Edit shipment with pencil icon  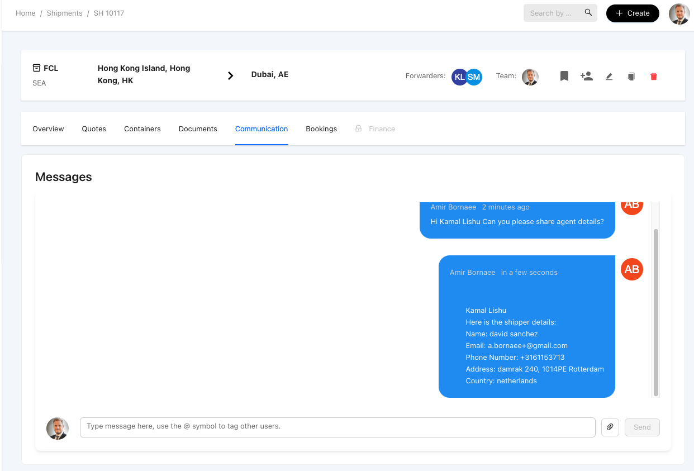609,77
